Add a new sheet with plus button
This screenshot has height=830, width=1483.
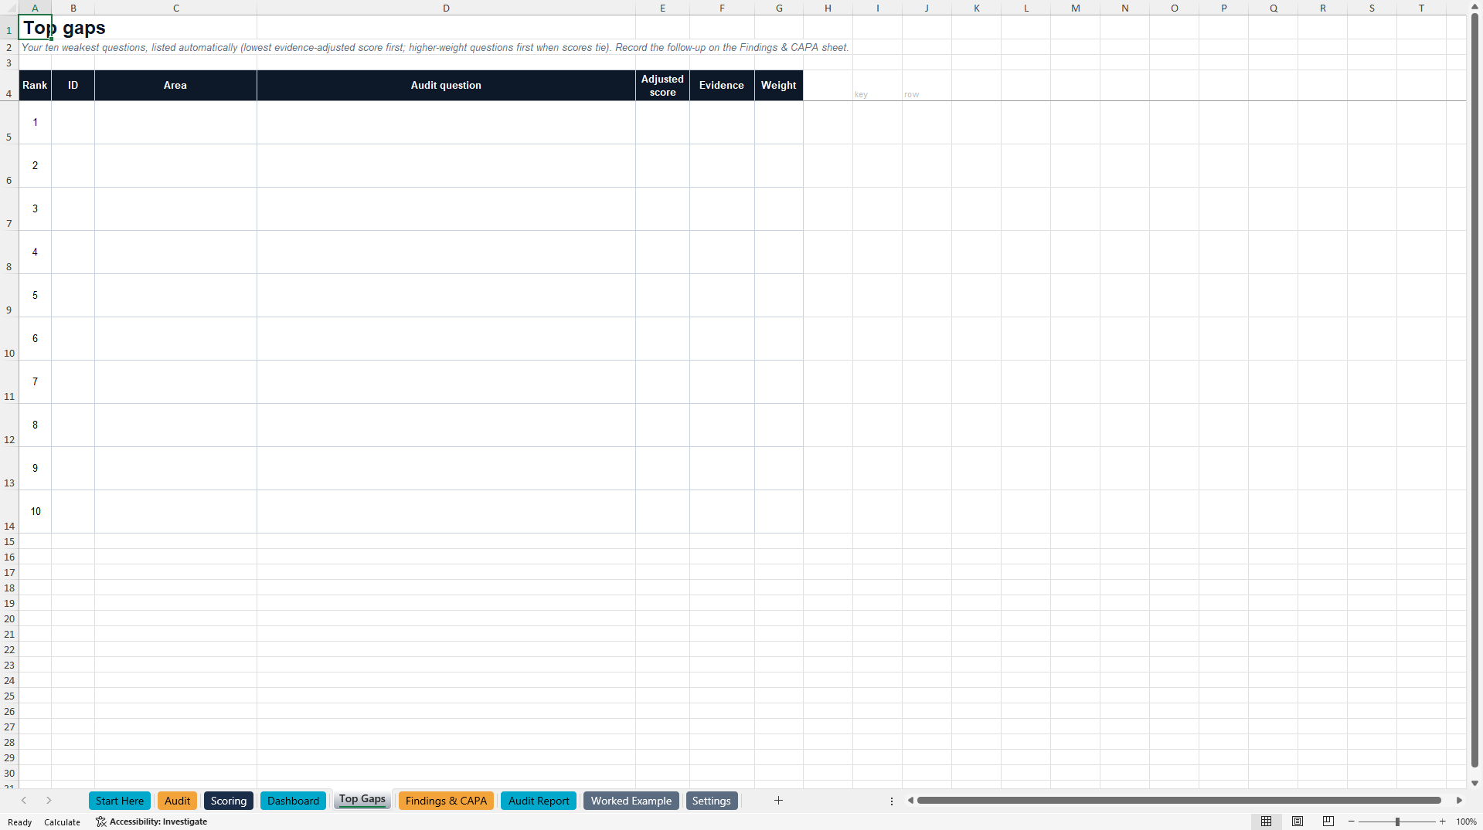tap(778, 801)
